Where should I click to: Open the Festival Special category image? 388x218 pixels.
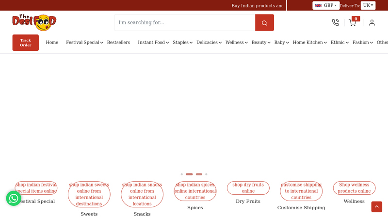point(36,188)
